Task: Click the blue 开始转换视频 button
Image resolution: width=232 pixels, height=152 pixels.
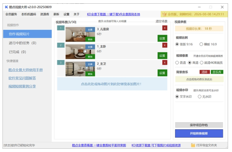Action: [x=199, y=133]
